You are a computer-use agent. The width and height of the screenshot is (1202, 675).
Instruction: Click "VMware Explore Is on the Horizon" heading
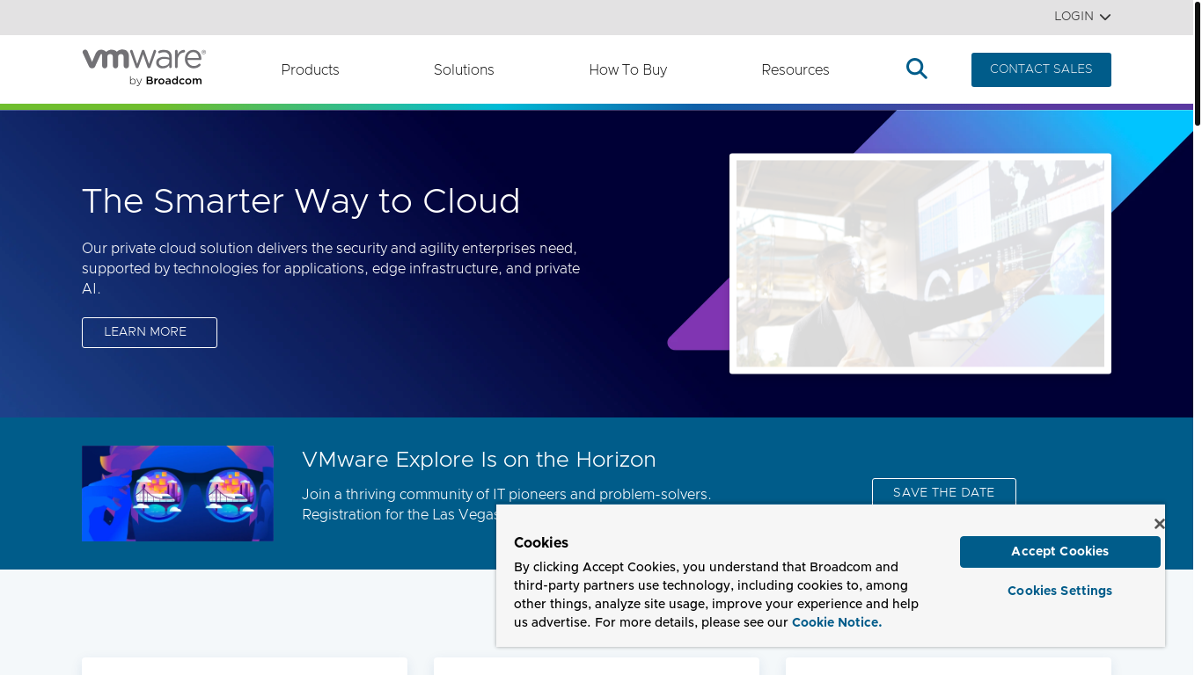479,460
